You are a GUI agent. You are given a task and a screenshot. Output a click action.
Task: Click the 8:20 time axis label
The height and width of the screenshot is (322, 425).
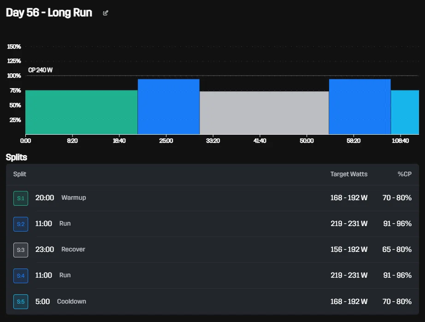72,141
